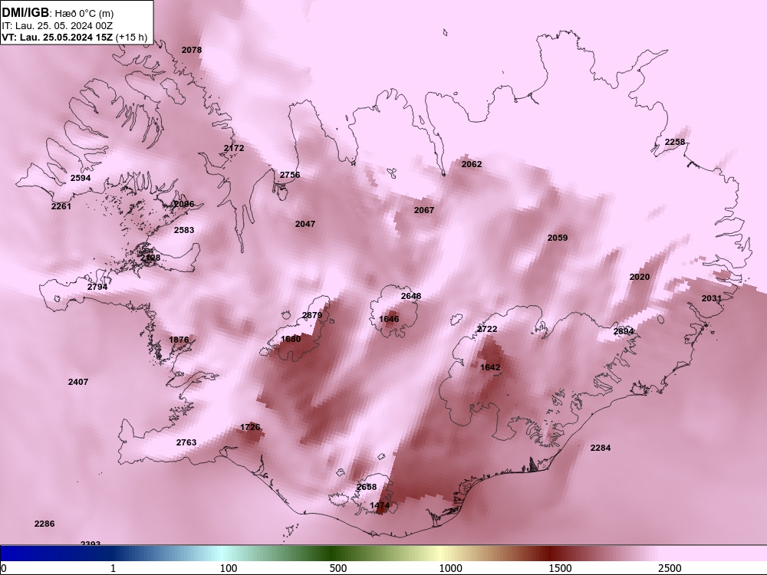The width and height of the screenshot is (767, 575).
Task: Click the 1500 legend label
Action: (560, 568)
